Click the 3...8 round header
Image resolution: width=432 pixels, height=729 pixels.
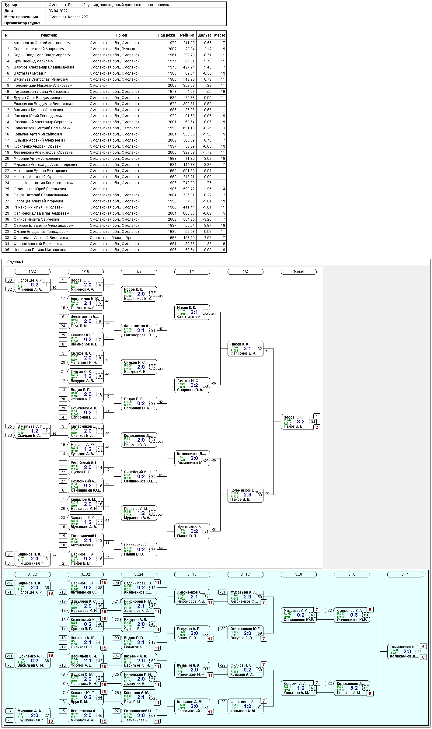tap(298, 574)
